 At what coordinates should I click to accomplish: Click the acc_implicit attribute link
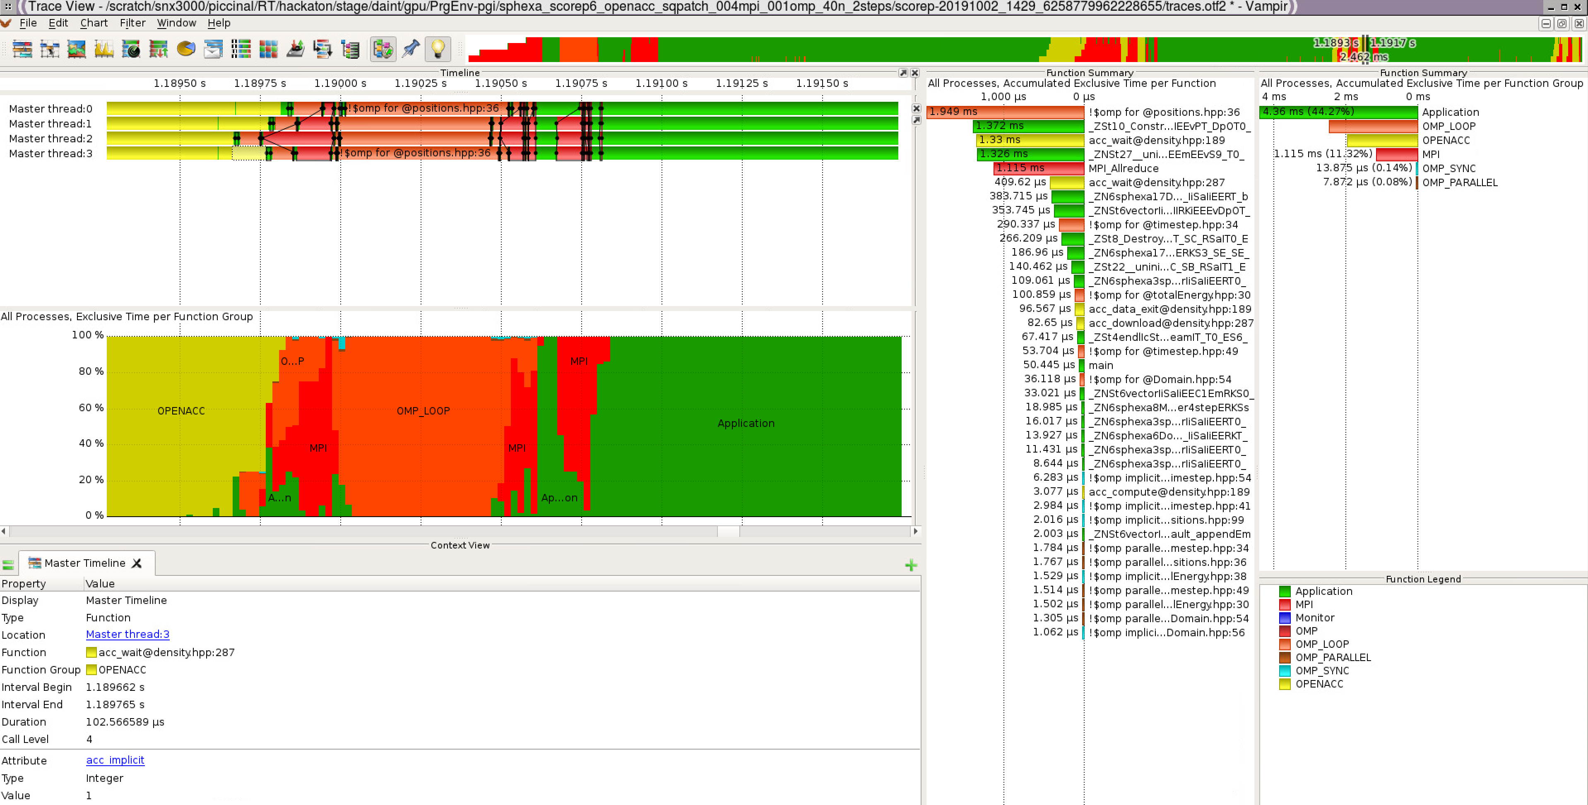click(115, 759)
